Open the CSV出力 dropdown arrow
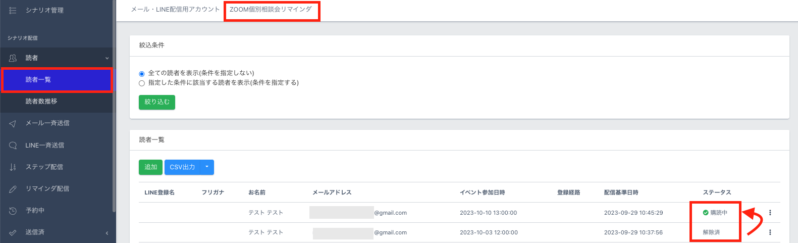798x243 pixels. pos(207,167)
